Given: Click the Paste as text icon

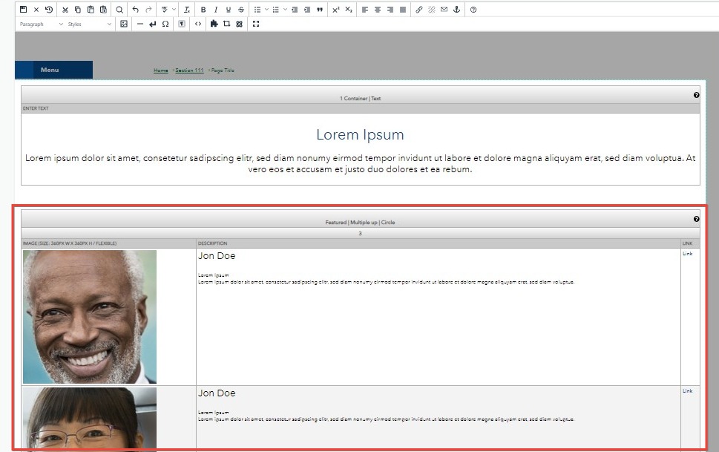Looking at the screenshot, I should pos(103,9).
